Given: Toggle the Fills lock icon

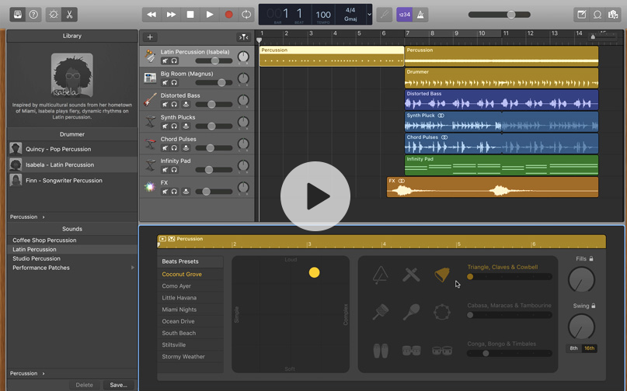Looking at the screenshot, I should pos(591,259).
